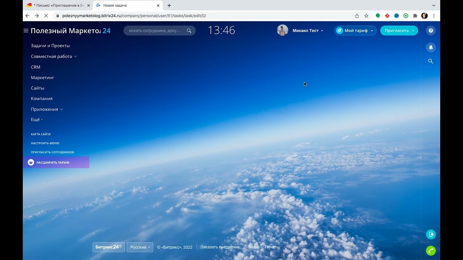Open notifications bell icon
The width and height of the screenshot is (463, 260).
click(x=430, y=47)
